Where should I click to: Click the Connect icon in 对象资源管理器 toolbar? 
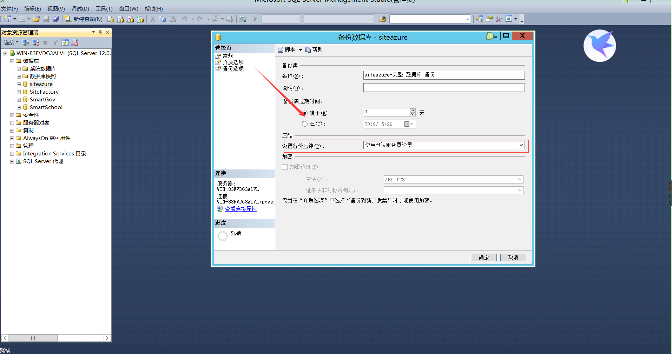pyautogui.click(x=26, y=42)
